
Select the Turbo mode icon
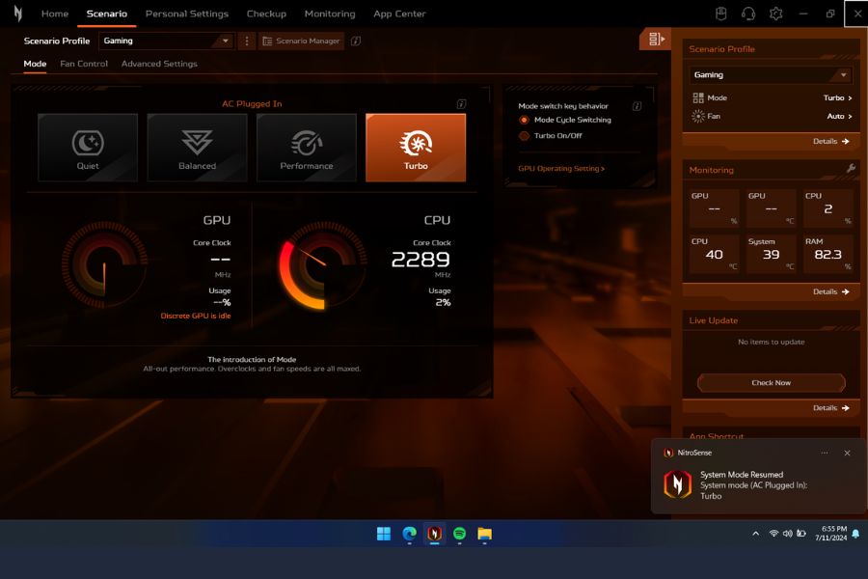click(x=415, y=147)
